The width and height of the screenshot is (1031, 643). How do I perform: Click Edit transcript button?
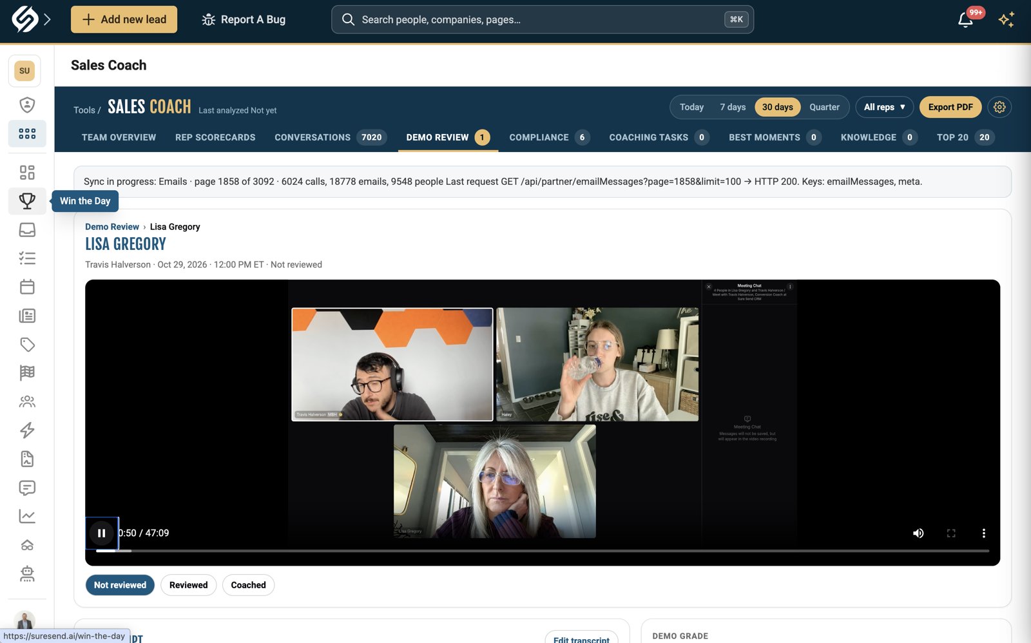coord(581,638)
